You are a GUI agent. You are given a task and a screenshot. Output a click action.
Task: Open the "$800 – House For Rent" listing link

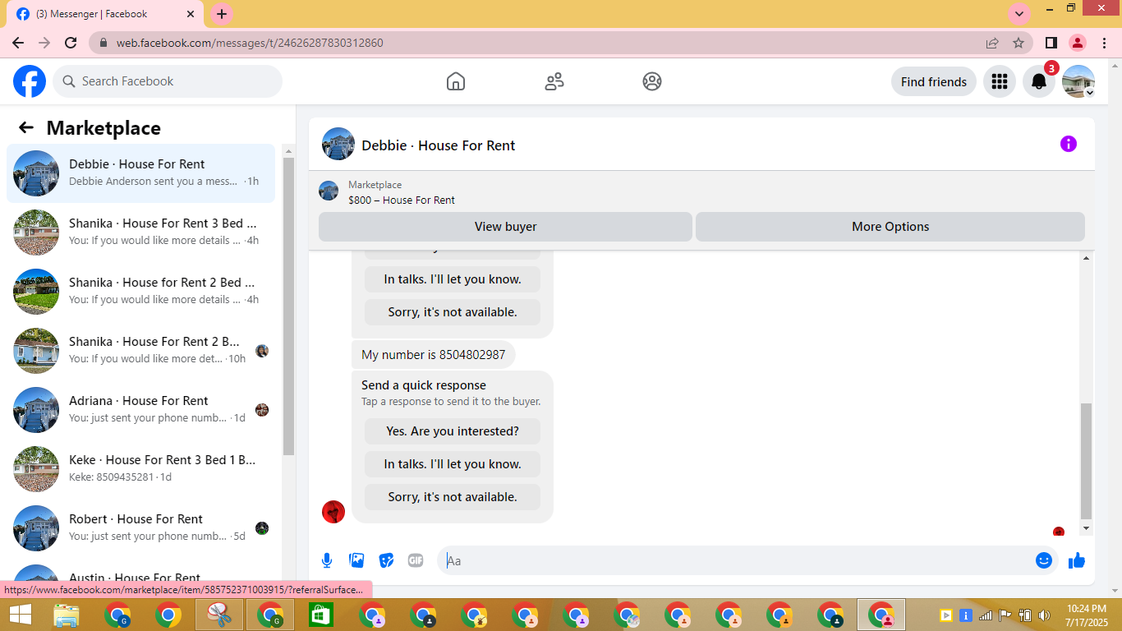tap(402, 200)
